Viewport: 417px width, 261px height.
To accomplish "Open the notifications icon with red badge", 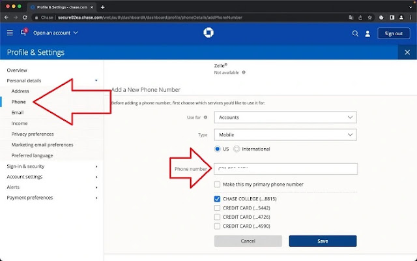I will pyautogui.click(x=23, y=32).
